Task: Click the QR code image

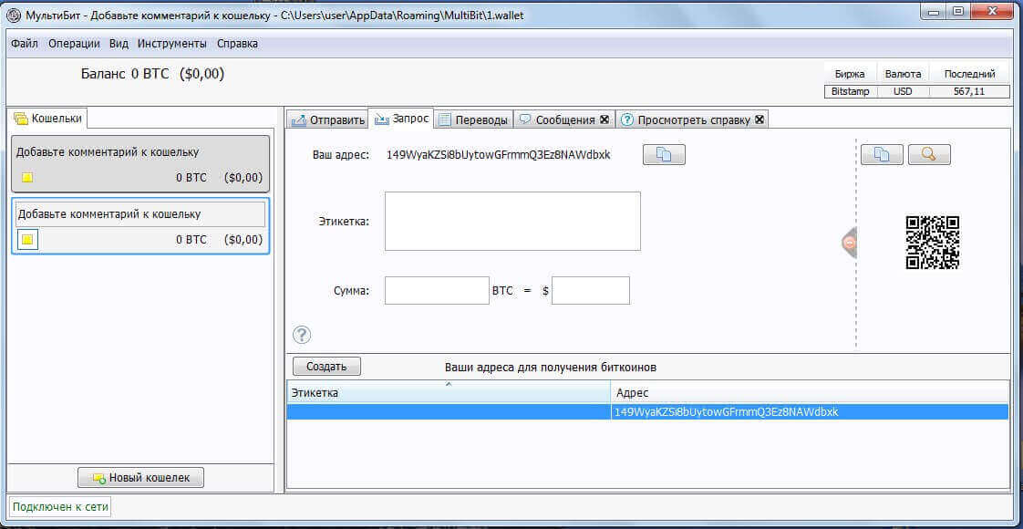Action: click(x=932, y=243)
